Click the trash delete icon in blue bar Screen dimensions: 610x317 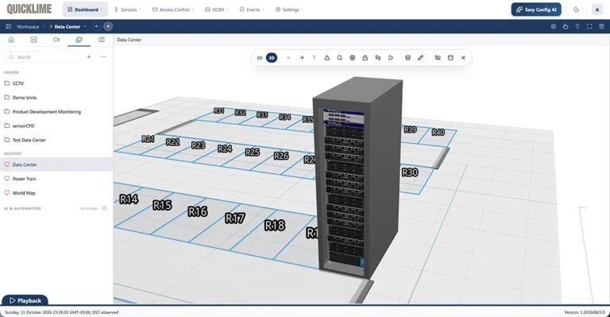click(601, 26)
